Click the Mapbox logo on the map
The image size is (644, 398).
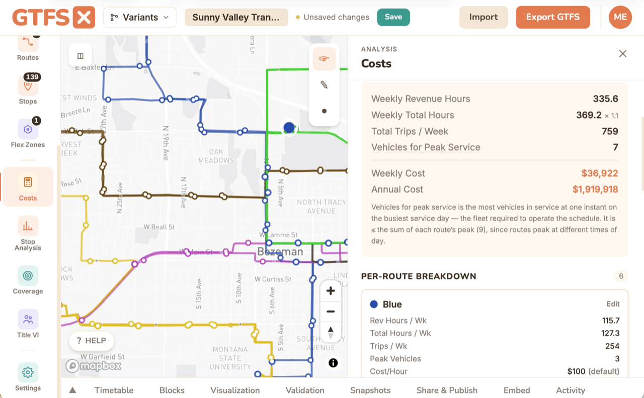click(x=94, y=366)
